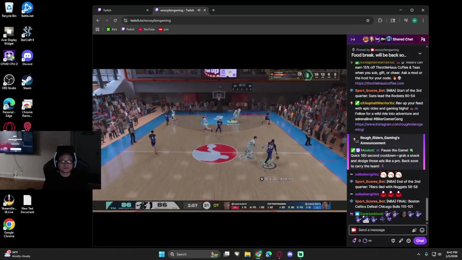Image resolution: width=462 pixels, height=260 pixels.
Task: Select the CPUID CPU-Z desktop icon
Action: click(9, 58)
